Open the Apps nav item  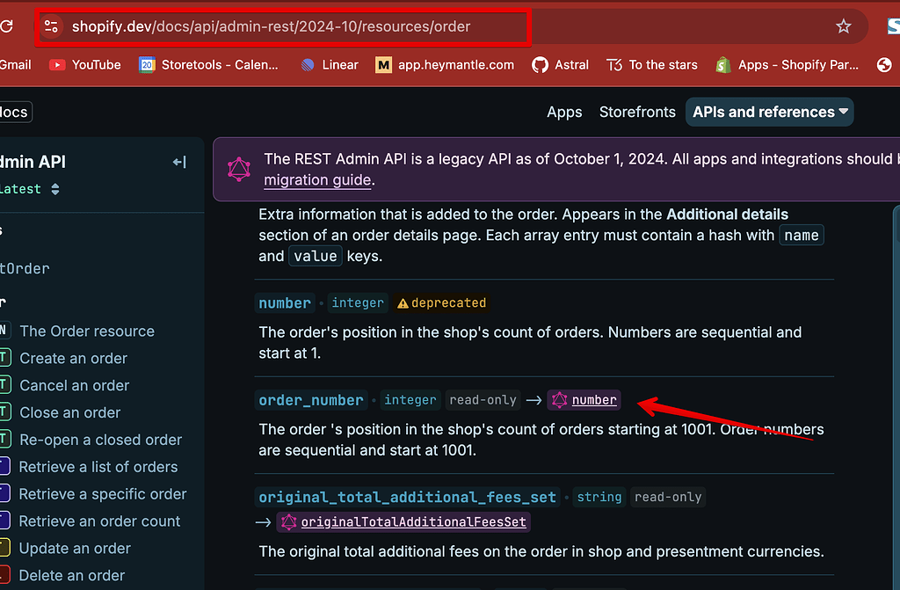(564, 112)
